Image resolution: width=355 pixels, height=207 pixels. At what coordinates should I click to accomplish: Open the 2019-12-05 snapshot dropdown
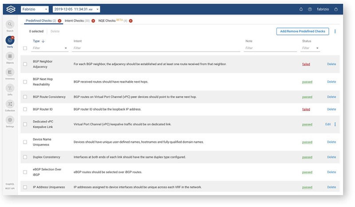pos(76,9)
